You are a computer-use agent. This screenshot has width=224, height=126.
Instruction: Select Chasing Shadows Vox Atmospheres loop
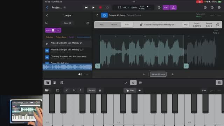pos(67,57)
